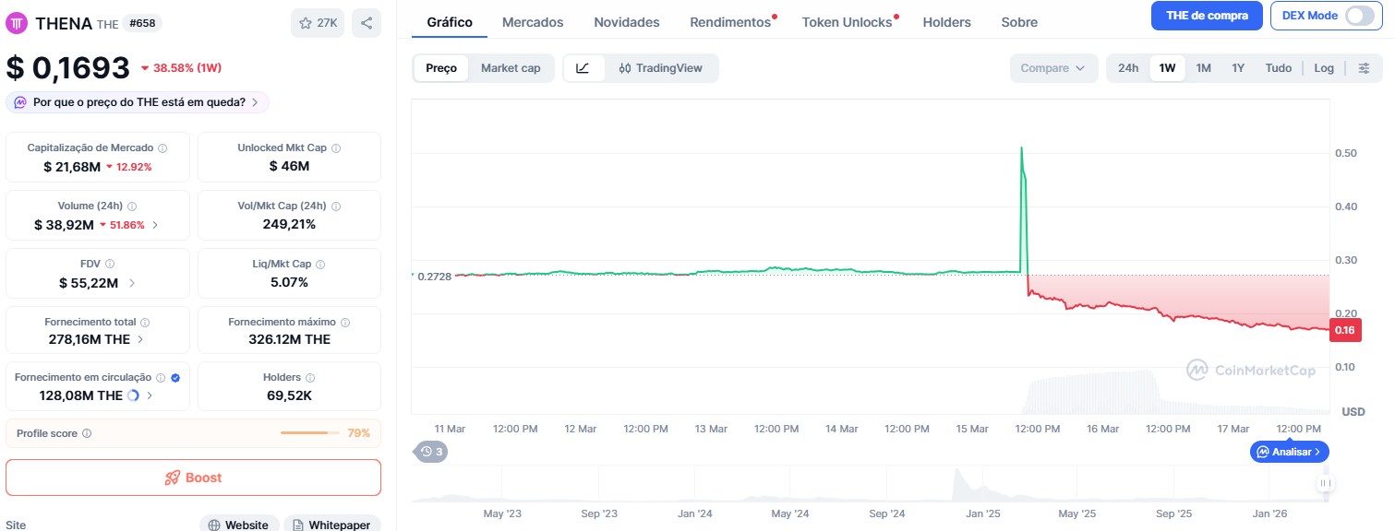Click info icon next to Holders
Screen dimensions: 1395x531
310,378
